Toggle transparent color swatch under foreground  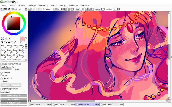21,42
